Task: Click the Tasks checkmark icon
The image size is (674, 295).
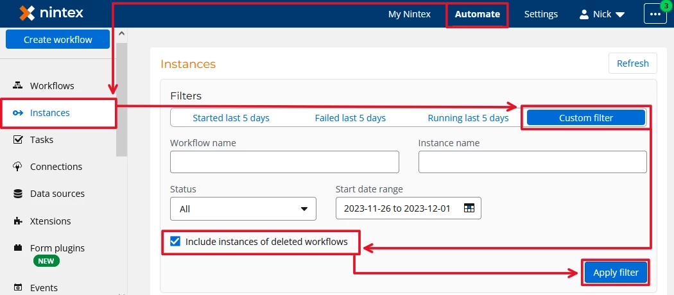Action: tap(17, 140)
